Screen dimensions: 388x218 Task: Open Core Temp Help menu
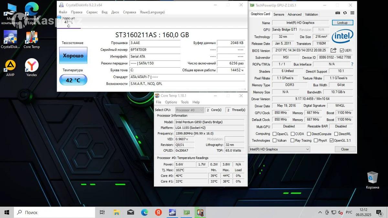(196, 102)
